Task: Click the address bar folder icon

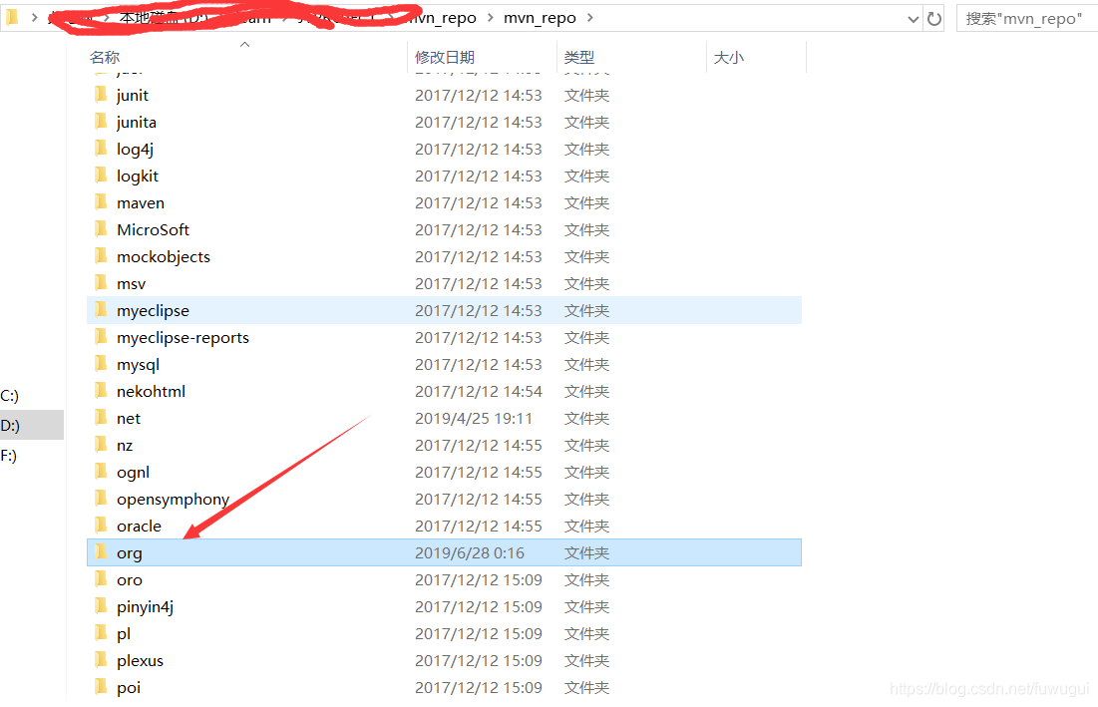Action: 12,18
